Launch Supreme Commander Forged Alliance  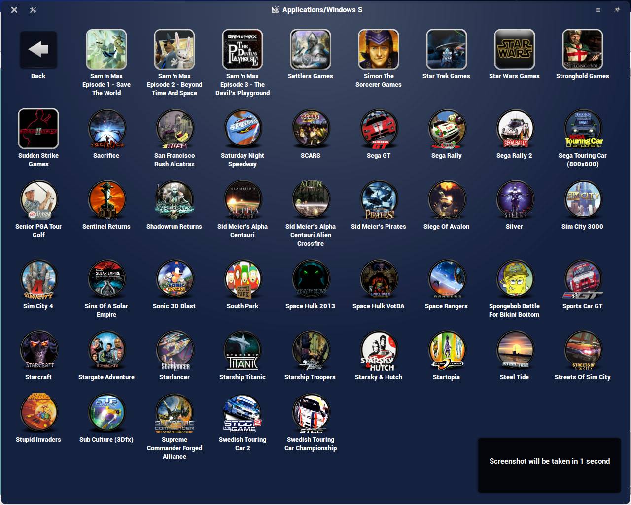pyautogui.click(x=175, y=413)
